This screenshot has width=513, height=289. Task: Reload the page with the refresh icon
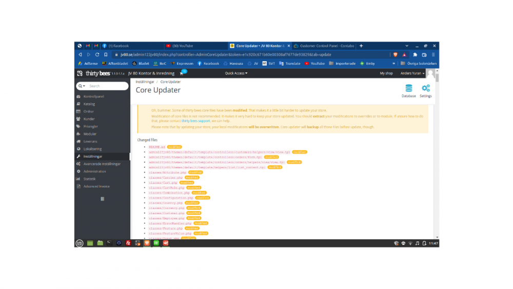pyautogui.click(x=97, y=54)
